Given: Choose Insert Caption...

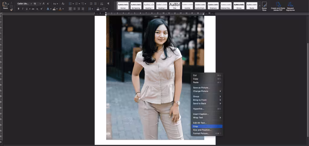Looking at the screenshot, I should [207, 114].
